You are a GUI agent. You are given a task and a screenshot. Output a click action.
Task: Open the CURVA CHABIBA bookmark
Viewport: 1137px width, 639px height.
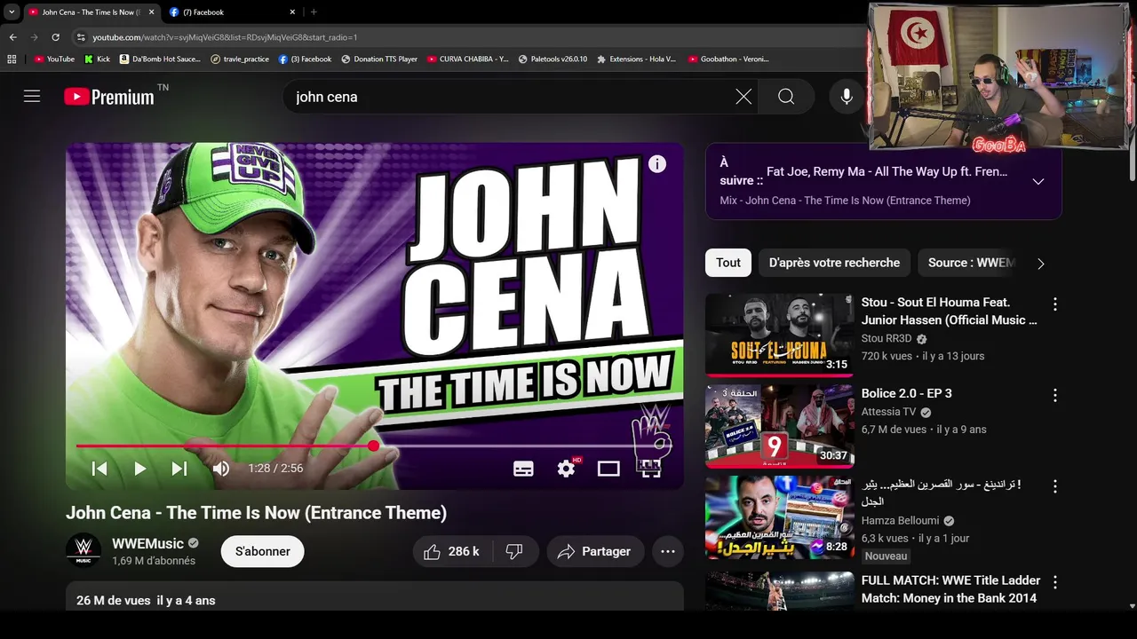468,59
